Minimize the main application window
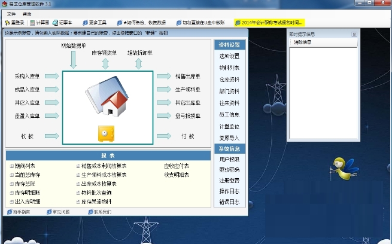 point(360,3)
